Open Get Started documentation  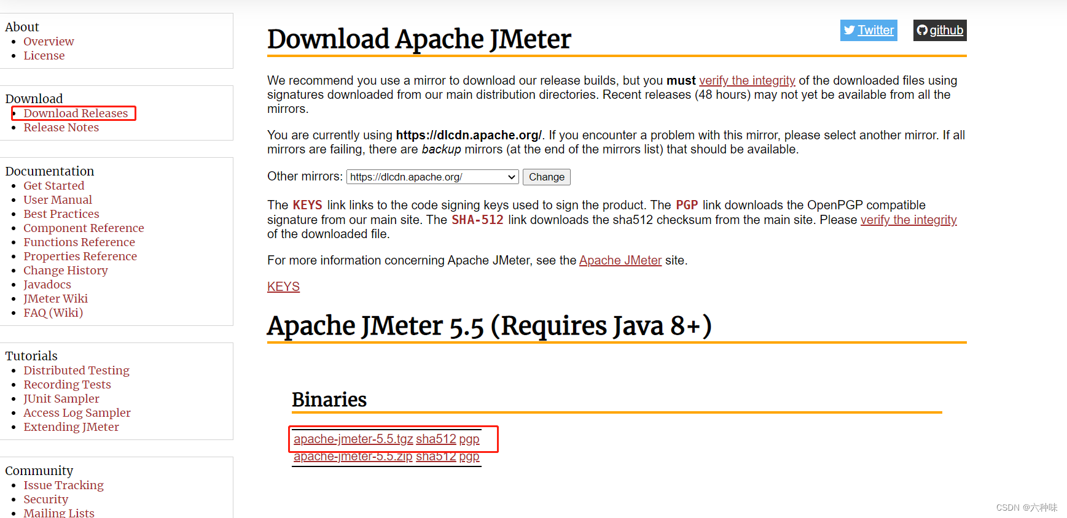(x=54, y=185)
